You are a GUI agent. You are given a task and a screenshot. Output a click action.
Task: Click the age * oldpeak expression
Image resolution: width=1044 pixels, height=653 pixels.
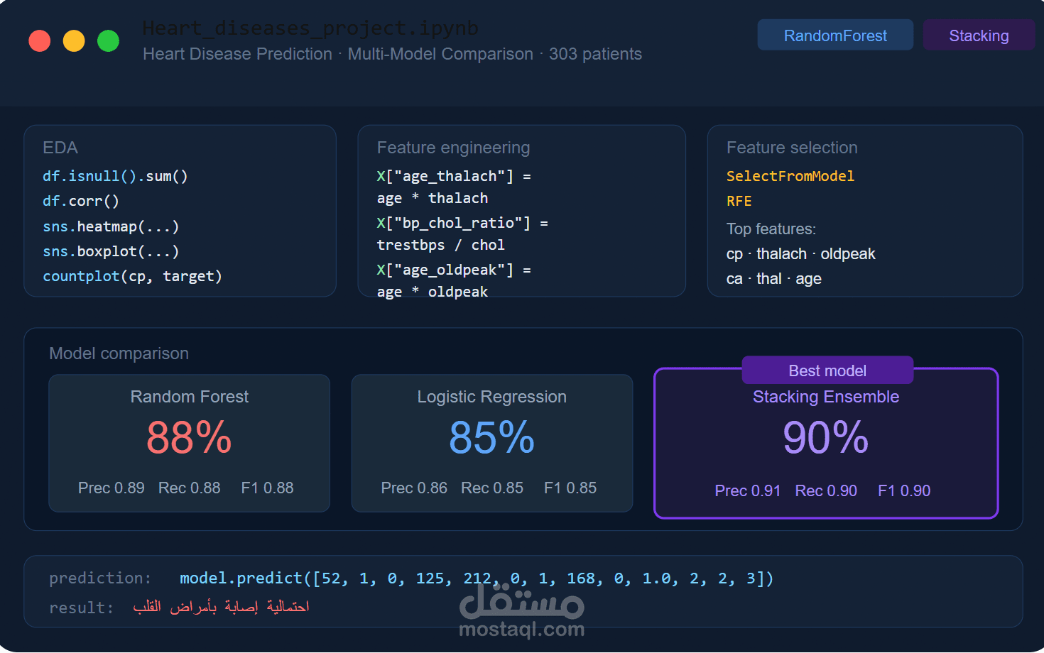tap(433, 292)
